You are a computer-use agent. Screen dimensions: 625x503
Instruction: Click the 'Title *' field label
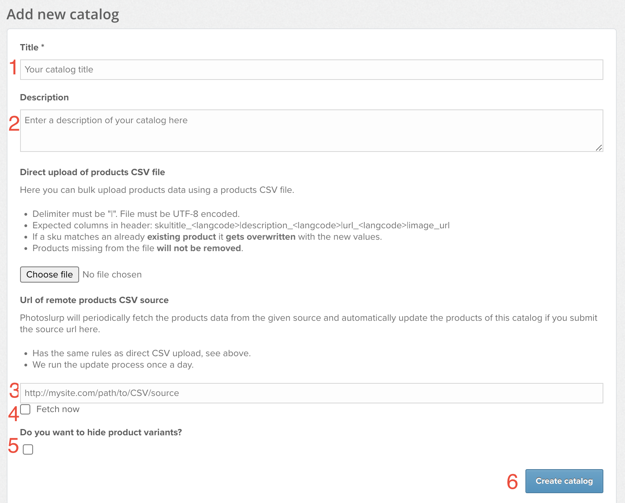[x=32, y=47]
